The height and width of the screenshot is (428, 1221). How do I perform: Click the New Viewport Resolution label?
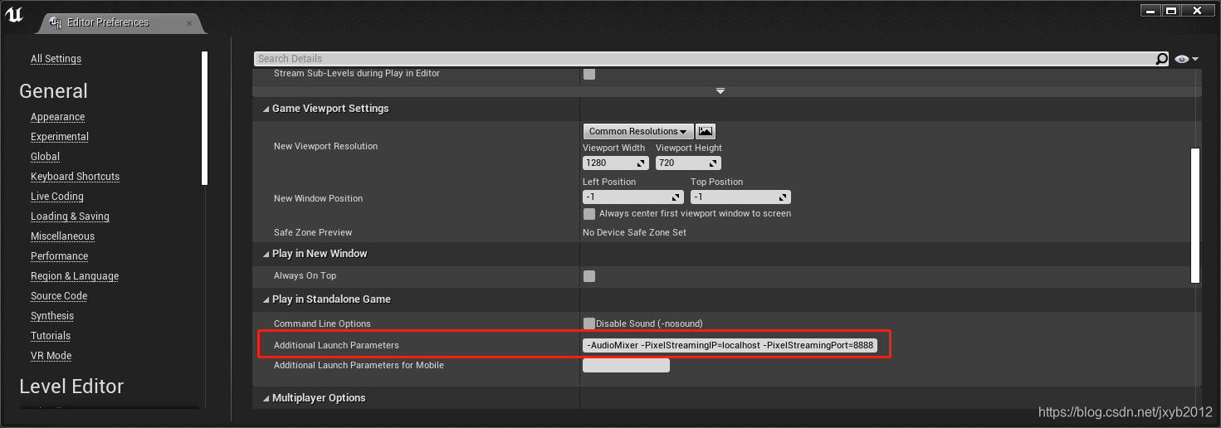[325, 147]
